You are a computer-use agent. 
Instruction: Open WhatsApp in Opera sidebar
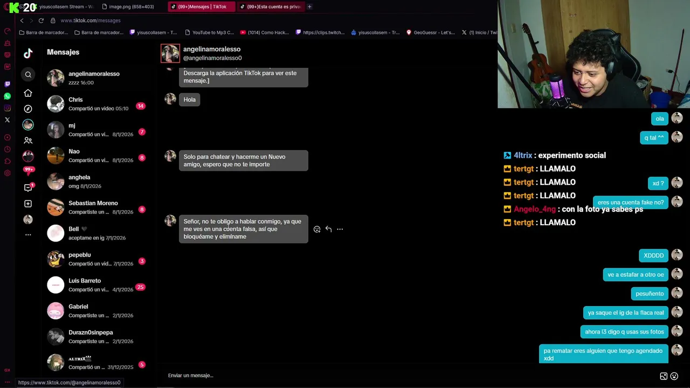(x=7, y=96)
